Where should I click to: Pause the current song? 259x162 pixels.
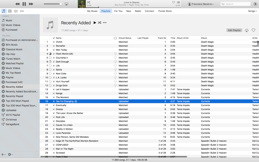pyautogui.click(x=24, y=4)
